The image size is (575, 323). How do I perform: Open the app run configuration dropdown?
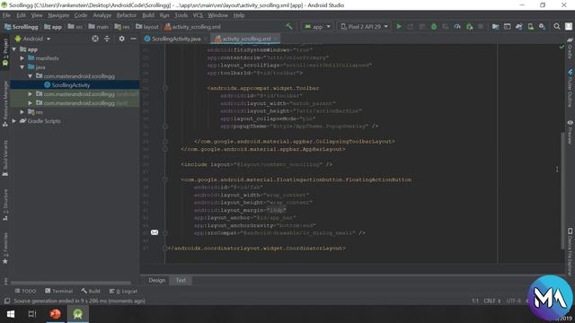pyautogui.click(x=317, y=26)
